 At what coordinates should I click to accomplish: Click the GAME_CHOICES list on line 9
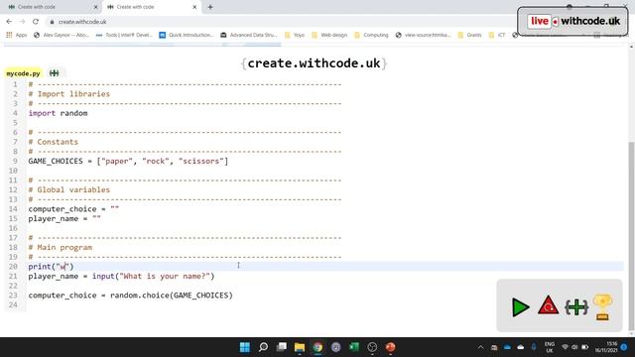tap(128, 161)
